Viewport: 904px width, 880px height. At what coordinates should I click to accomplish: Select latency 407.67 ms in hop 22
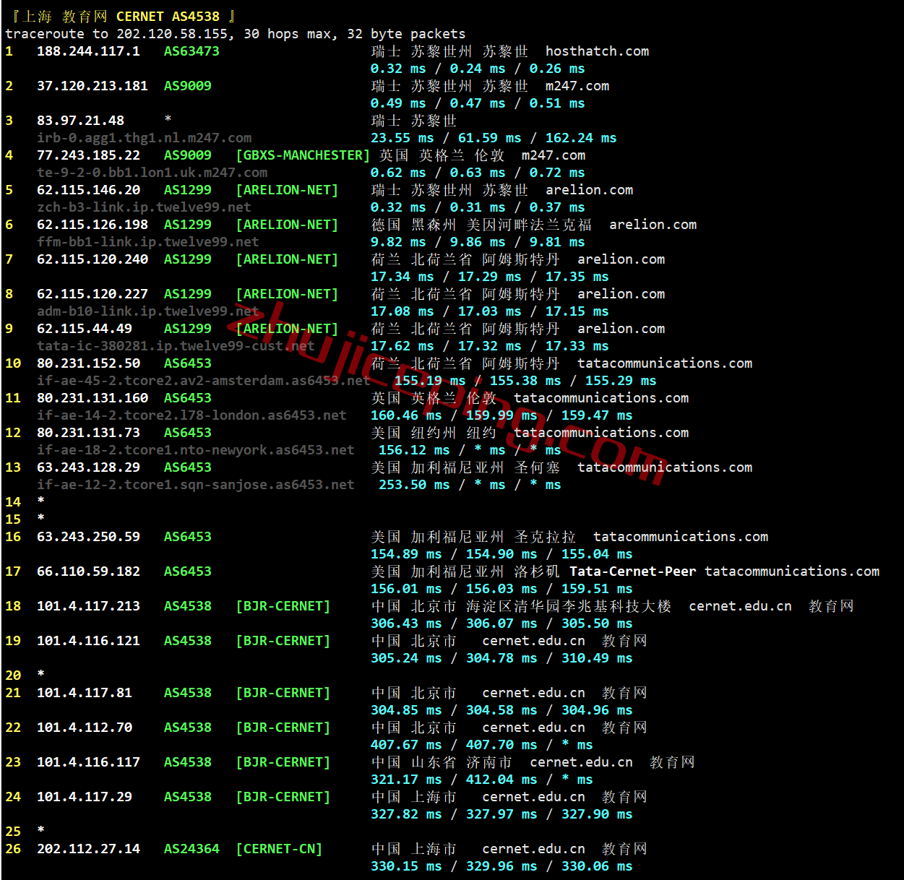[406, 745]
